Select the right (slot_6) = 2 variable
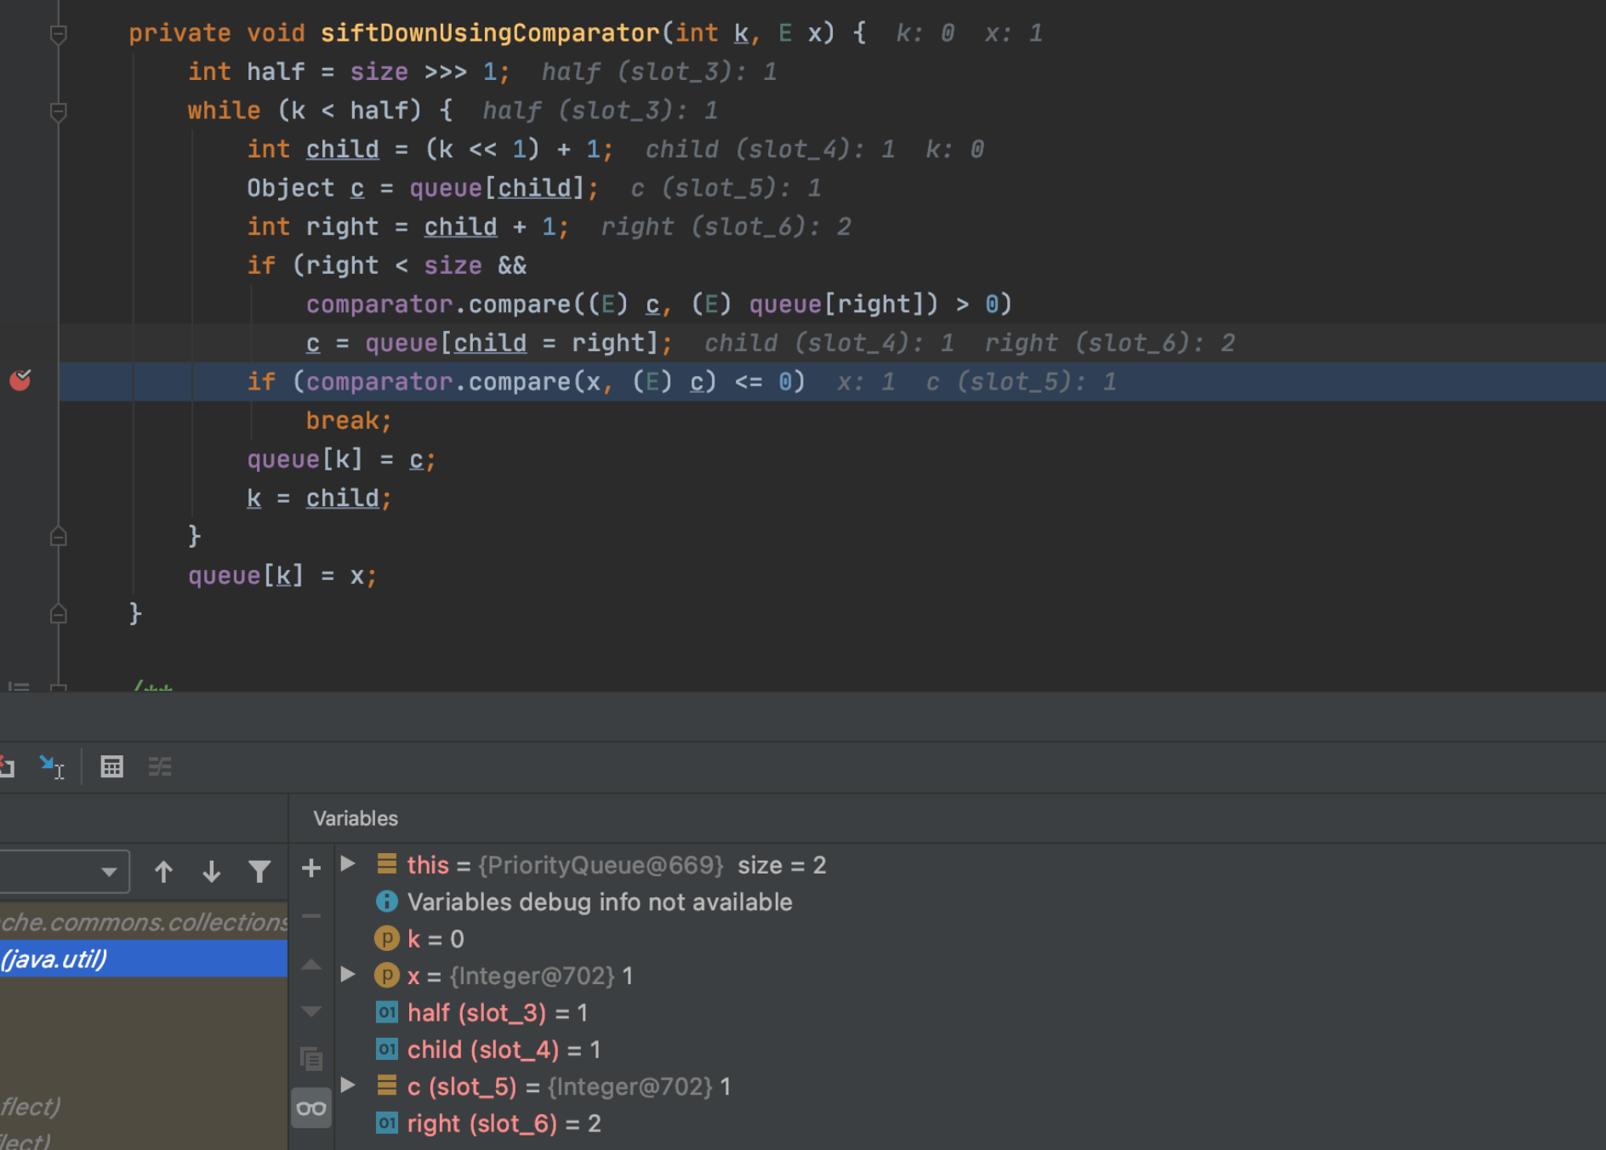The image size is (1606, 1150). [970, 1124]
